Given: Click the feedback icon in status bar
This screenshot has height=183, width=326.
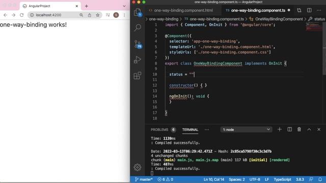Looking at the screenshot, I should click(311, 179).
